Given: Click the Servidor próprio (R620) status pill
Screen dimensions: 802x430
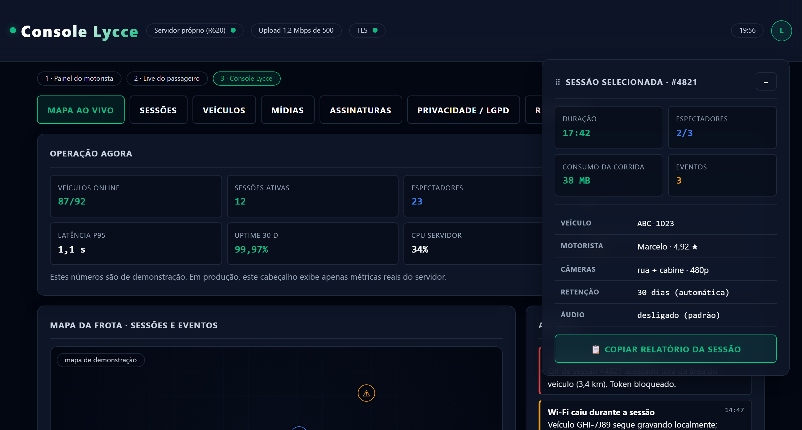Looking at the screenshot, I should point(195,30).
